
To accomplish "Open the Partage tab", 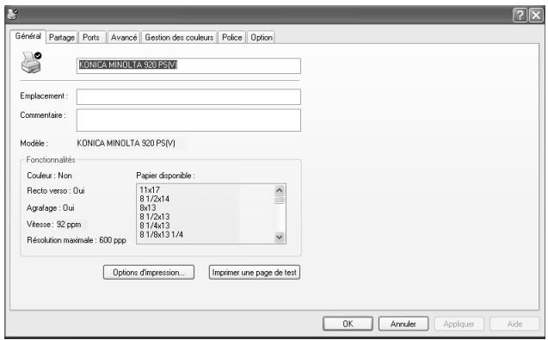I will [x=62, y=37].
